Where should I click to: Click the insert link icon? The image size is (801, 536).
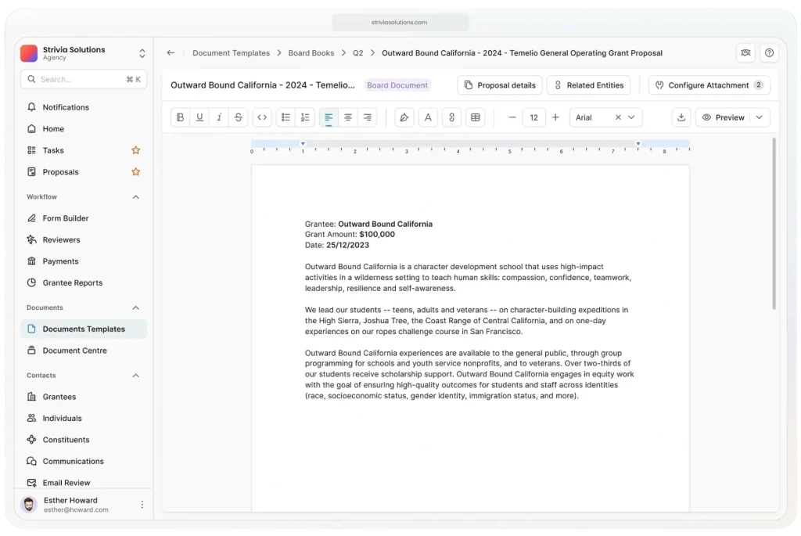pos(451,117)
